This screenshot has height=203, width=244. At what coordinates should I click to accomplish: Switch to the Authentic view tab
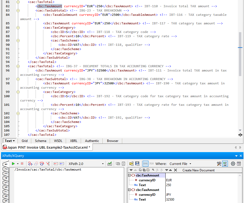coord(92,141)
